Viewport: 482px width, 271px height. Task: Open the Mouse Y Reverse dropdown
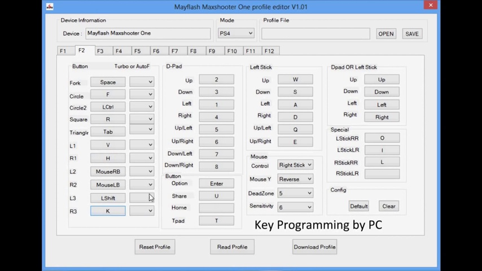click(295, 179)
